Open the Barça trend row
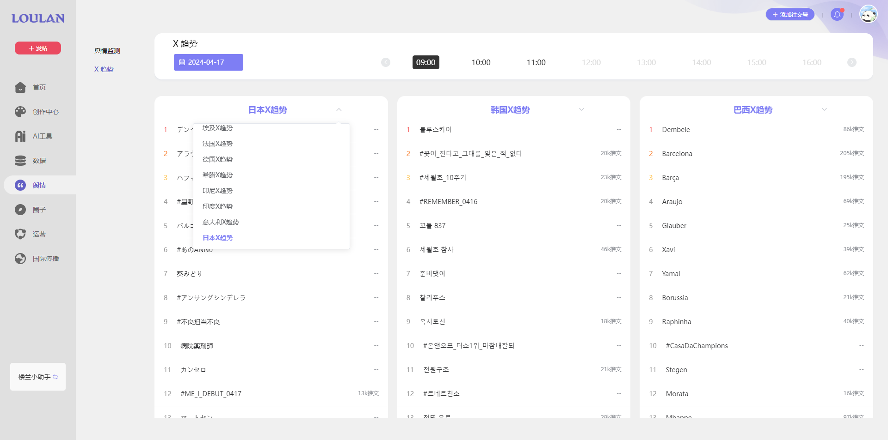This screenshot has width=888, height=440. pos(756,178)
